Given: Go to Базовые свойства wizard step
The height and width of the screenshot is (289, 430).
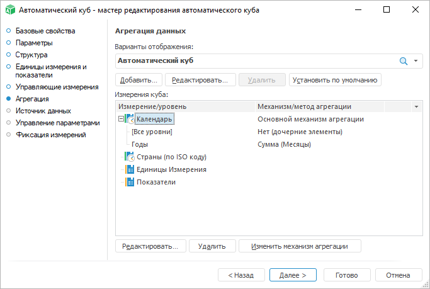Looking at the screenshot, I should click(x=45, y=31).
